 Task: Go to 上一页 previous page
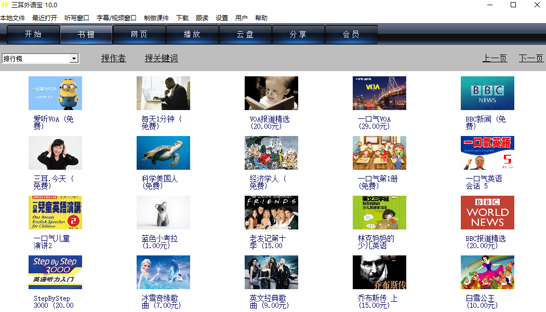(495, 59)
